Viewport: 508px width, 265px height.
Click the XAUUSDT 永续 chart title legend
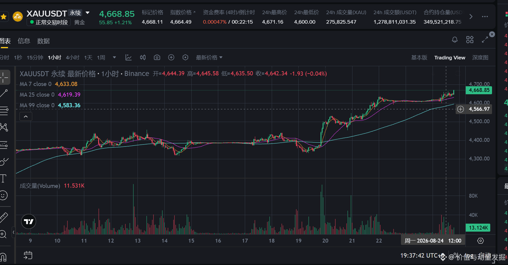[84, 74]
